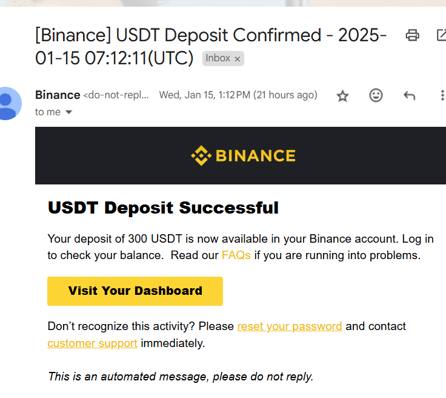Click the Inbox label text
Screen dimensions: 446x398
tap(218, 58)
